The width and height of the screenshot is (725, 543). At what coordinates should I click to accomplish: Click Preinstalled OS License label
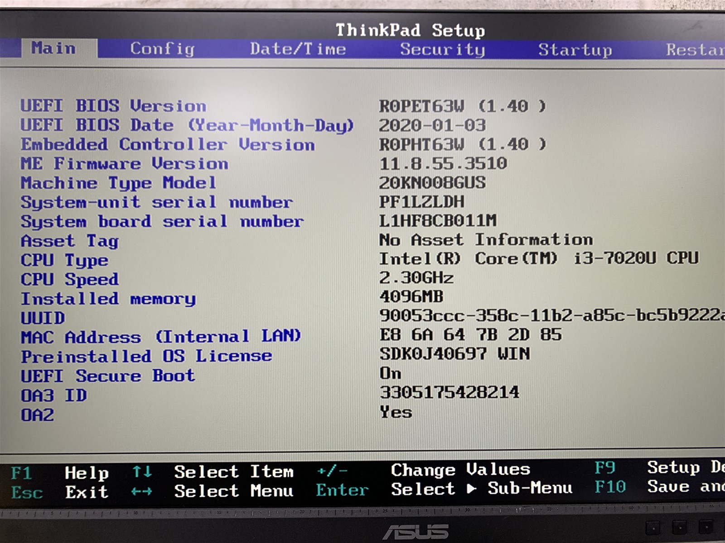click(x=146, y=357)
